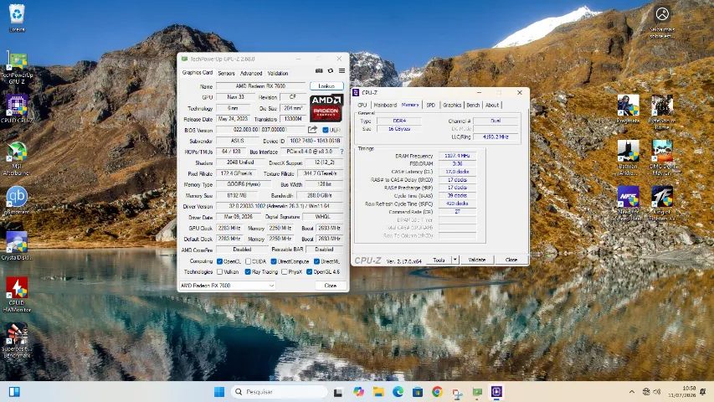Switch to the Sensors tab in GPU-Z
Viewport: 714px width, 402px height.
(226, 73)
